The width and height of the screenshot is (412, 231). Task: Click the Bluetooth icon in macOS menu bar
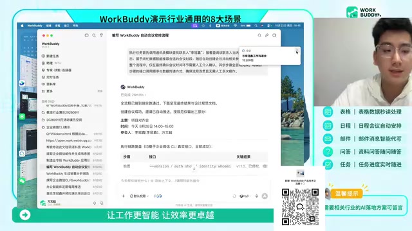210,26
